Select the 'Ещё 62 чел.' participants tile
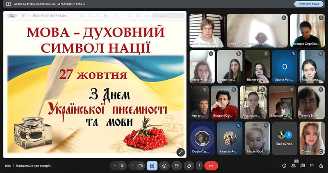The image size is (328, 173). tap(284, 138)
